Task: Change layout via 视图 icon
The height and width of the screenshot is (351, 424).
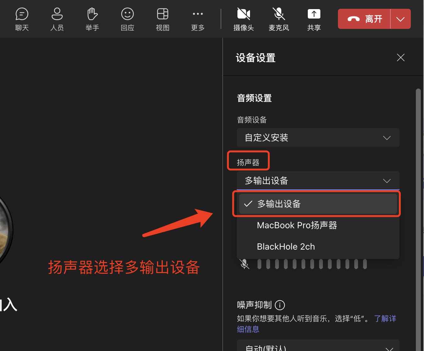Action: [163, 19]
